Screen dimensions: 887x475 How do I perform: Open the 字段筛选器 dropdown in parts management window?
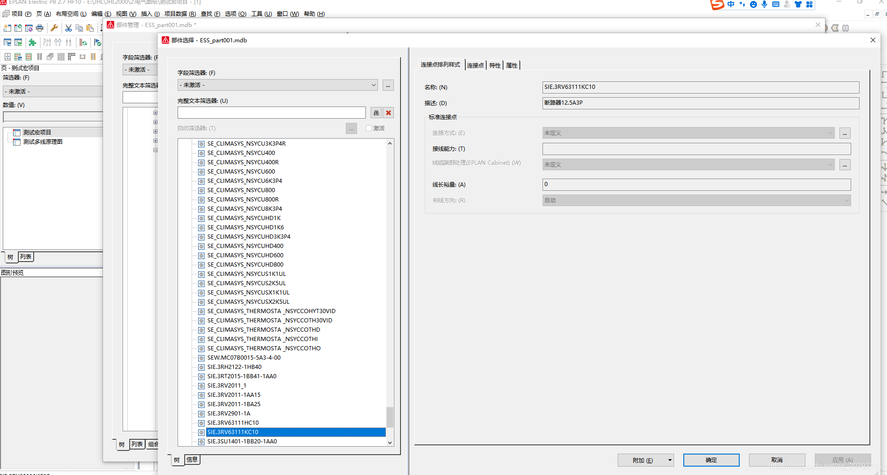tap(140, 70)
